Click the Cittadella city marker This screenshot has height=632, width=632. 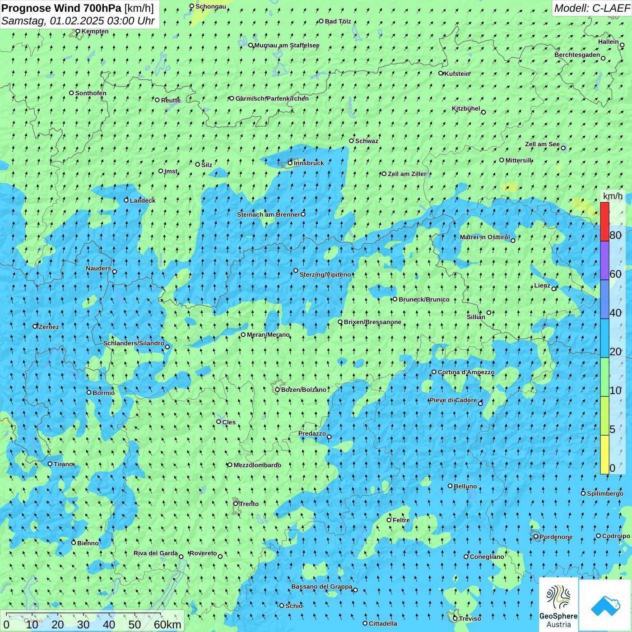click(365, 623)
